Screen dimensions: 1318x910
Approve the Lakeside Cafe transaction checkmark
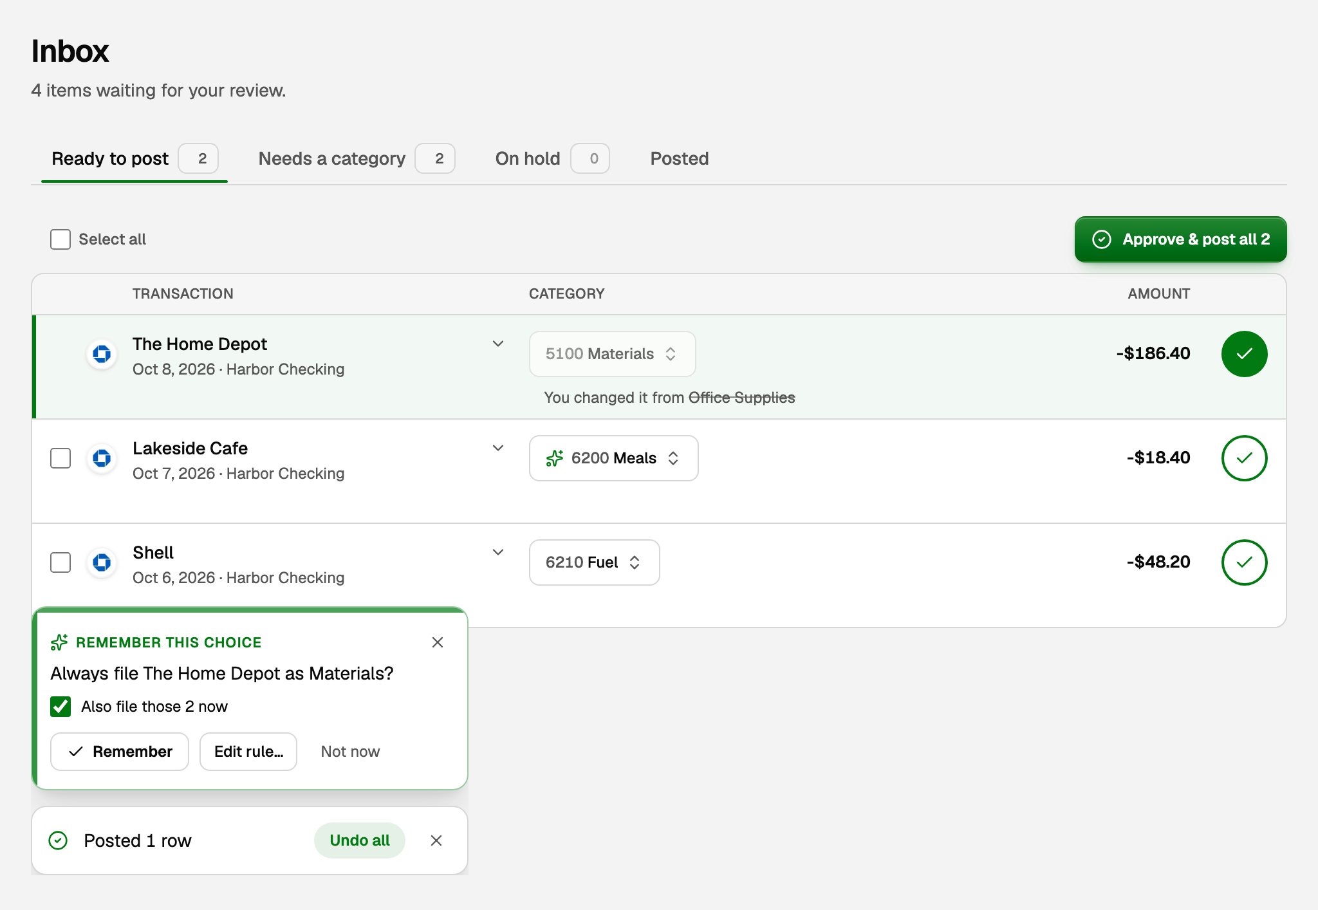(x=1244, y=458)
